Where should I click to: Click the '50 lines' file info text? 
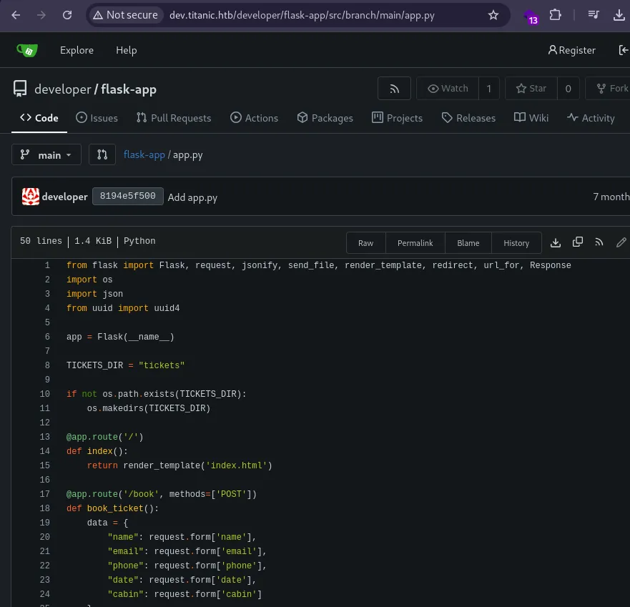[41, 241]
